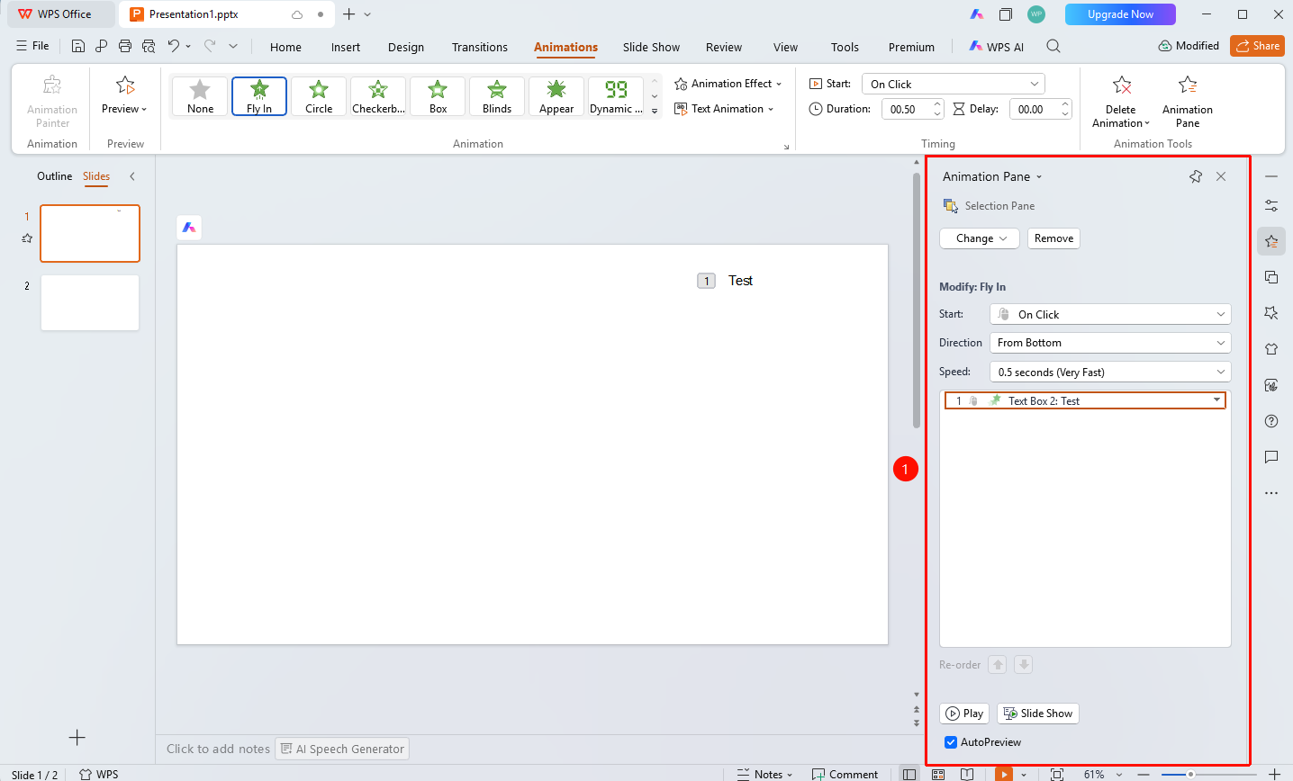Open the Direction From Bottom dropdown
1293x781 pixels.
click(1110, 343)
